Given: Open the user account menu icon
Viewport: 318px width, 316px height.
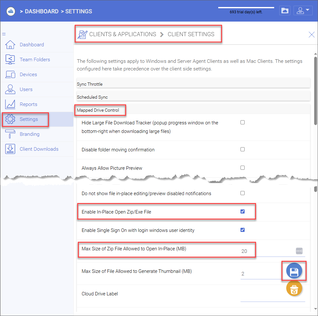Looking at the screenshot, I should click(303, 10).
